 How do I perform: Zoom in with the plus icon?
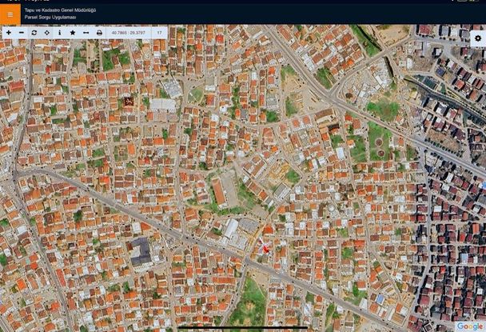9,33
